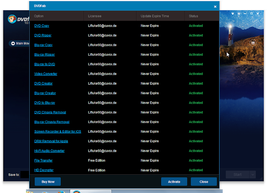Open the DVD Creator link

tap(43, 84)
